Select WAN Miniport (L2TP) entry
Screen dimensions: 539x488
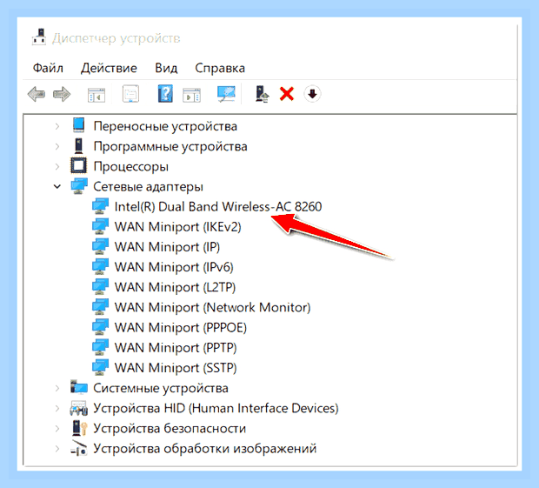175,287
